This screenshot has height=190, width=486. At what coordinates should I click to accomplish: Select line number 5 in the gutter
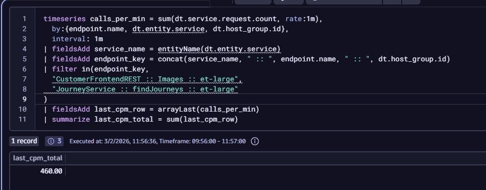pyautogui.click(x=25, y=59)
